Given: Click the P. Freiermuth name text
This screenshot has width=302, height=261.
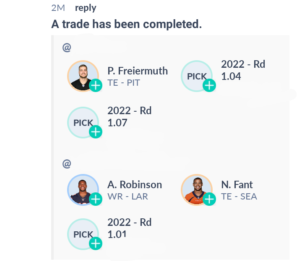Looking at the screenshot, I should pos(138,71).
